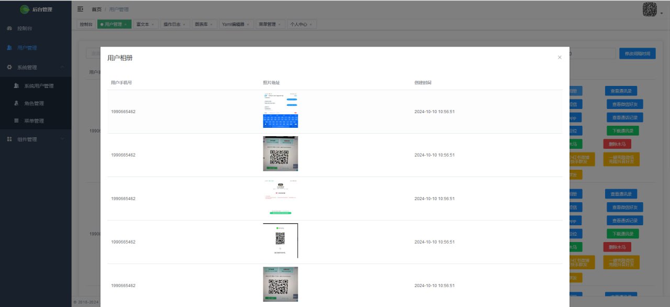Image resolution: width=670 pixels, height=307 pixels.
Task: Click the user icon beside 用户管理 in sidebar
Action: tap(9, 48)
